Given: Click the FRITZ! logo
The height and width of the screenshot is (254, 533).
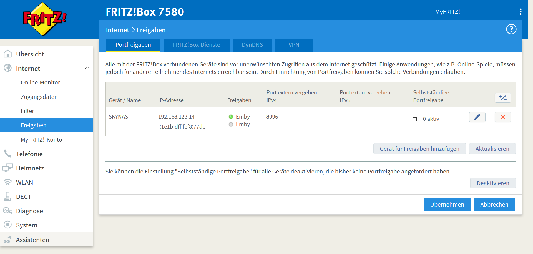Looking at the screenshot, I should click(45, 19).
